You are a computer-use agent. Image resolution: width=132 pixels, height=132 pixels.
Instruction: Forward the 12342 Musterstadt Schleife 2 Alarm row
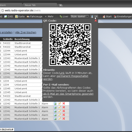[55, 104]
